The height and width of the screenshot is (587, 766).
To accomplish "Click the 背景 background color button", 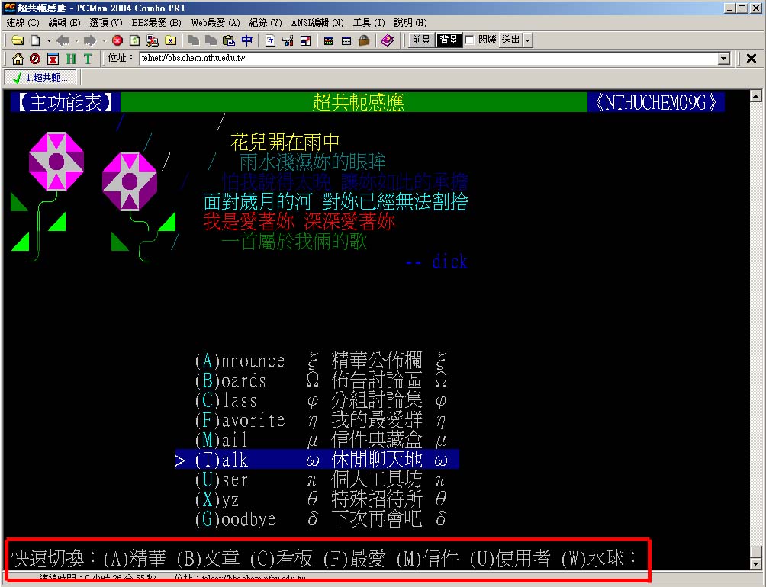I will tap(449, 40).
